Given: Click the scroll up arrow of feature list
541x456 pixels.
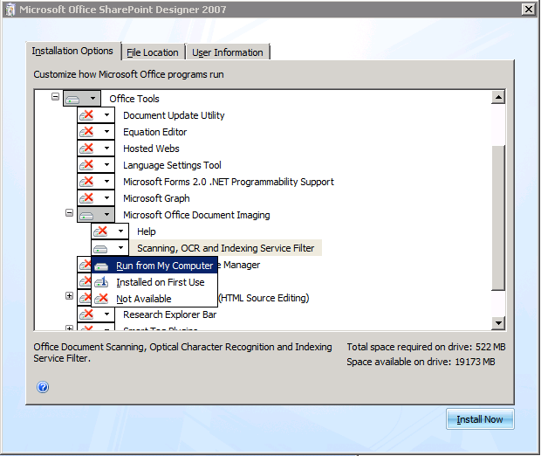Looking at the screenshot, I should (498, 97).
